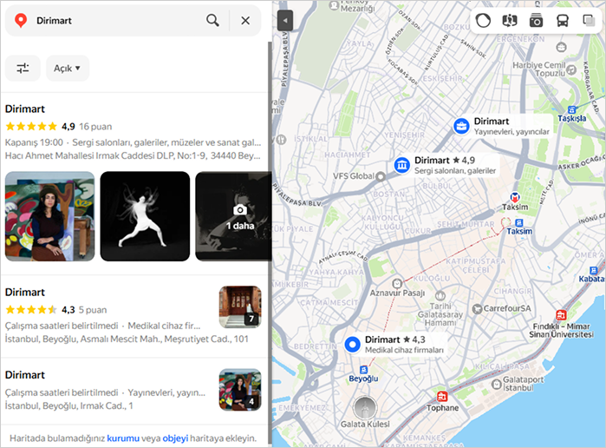Click the Fındıklı tram stop icon
This screenshot has height=448, width=606.
click(561, 315)
